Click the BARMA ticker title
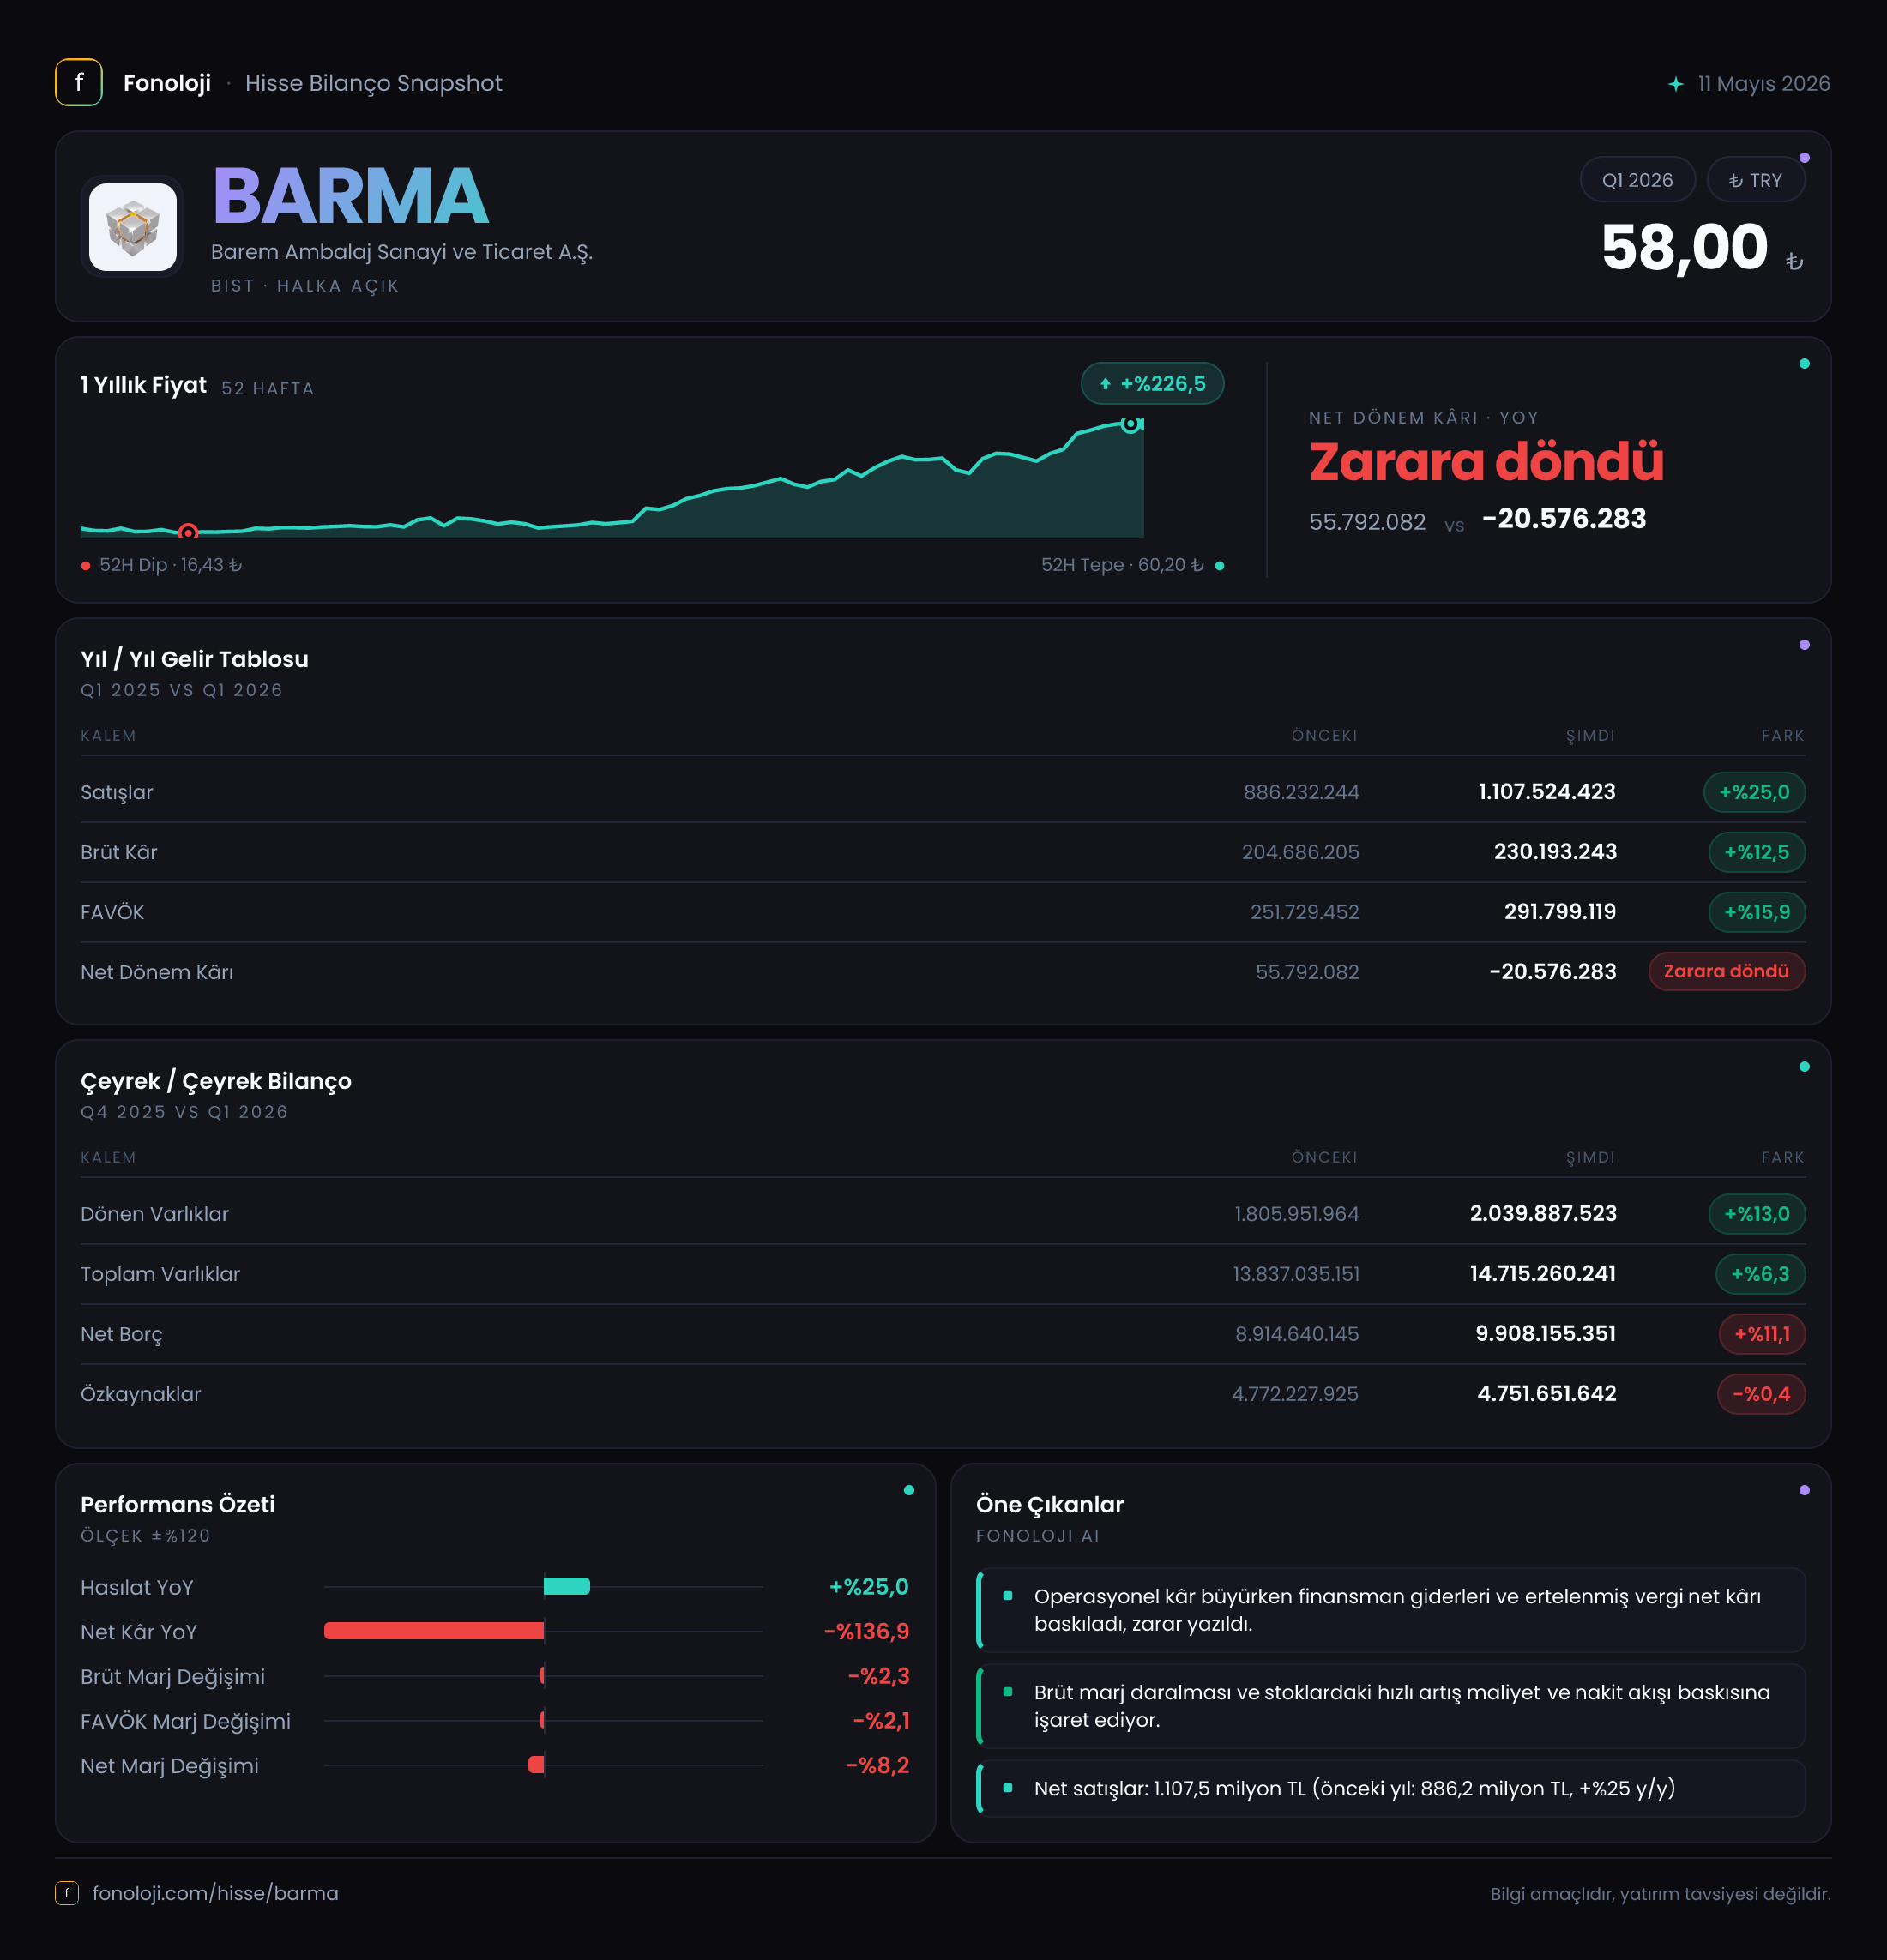The height and width of the screenshot is (1960, 1887). pyautogui.click(x=350, y=197)
